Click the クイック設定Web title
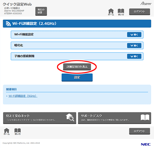The image size is (154, 148). [17, 4]
